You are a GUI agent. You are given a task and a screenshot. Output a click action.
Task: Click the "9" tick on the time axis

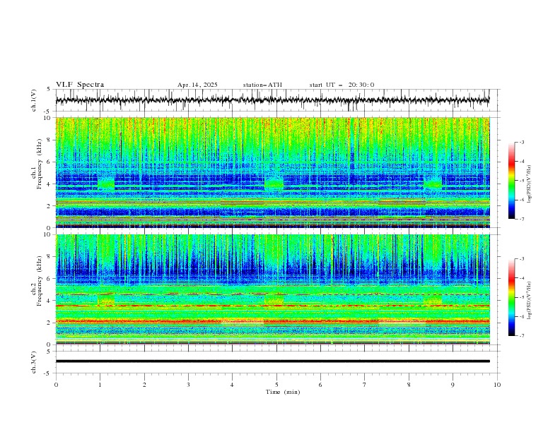click(x=453, y=385)
